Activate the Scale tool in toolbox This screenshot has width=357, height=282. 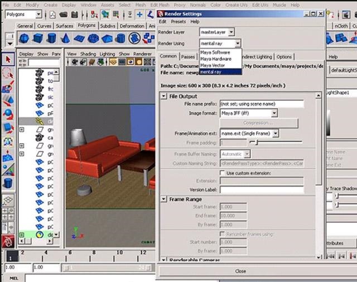(8, 128)
